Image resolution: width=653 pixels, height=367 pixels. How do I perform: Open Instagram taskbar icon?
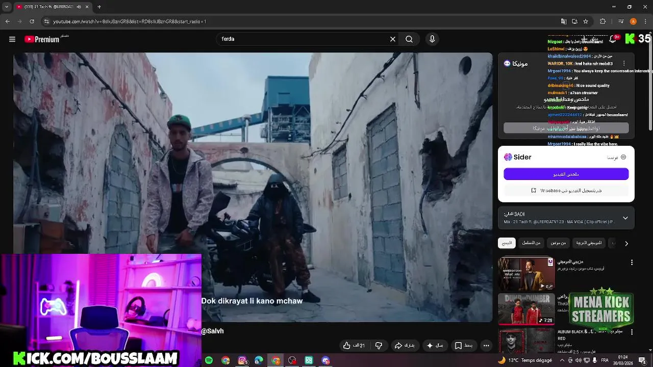click(x=242, y=360)
